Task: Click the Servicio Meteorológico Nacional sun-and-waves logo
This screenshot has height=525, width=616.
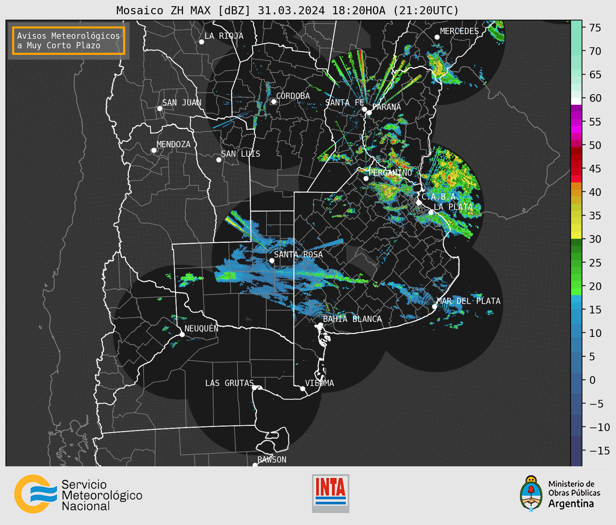Action: [35, 494]
